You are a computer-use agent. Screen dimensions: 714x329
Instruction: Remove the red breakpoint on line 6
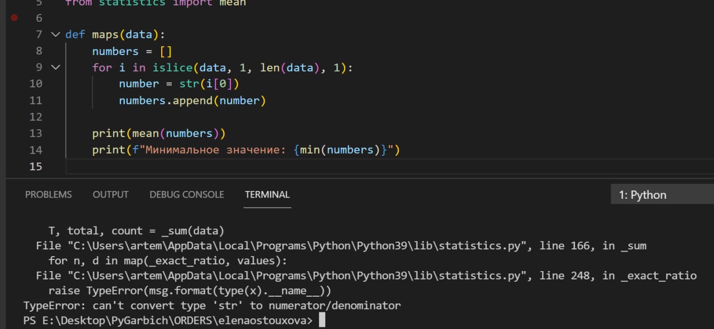point(14,18)
